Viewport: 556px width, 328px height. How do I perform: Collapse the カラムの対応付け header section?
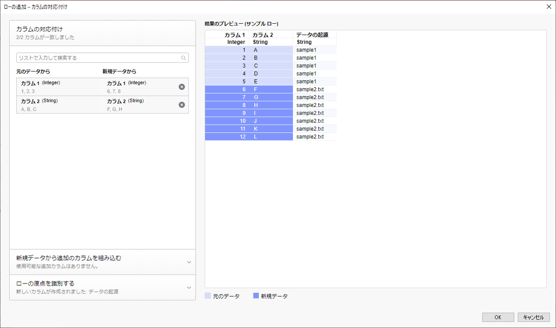pyautogui.click(x=102, y=33)
